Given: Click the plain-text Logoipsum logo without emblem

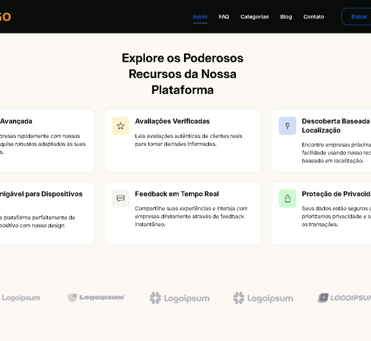Looking at the screenshot, I should pos(21,298).
